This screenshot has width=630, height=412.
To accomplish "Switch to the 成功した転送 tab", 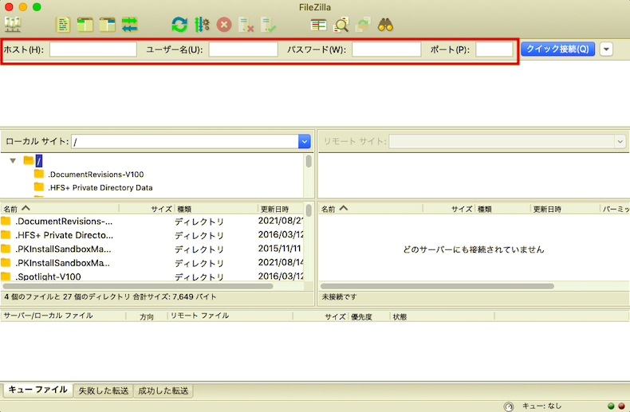I will [163, 390].
